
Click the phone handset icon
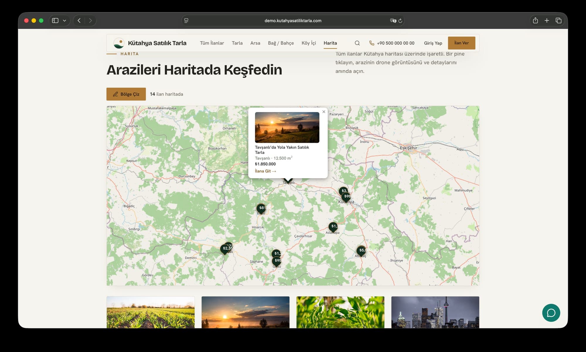click(x=372, y=43)
